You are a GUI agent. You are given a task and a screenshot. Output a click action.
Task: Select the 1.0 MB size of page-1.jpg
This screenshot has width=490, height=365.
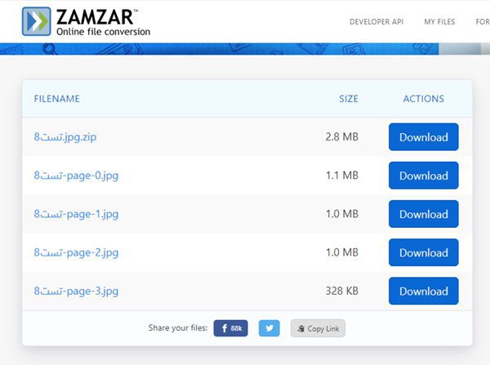[x=342, y=214]
